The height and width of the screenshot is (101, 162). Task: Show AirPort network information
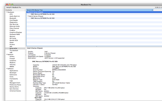pyautogui.click(x=12, y=57)
